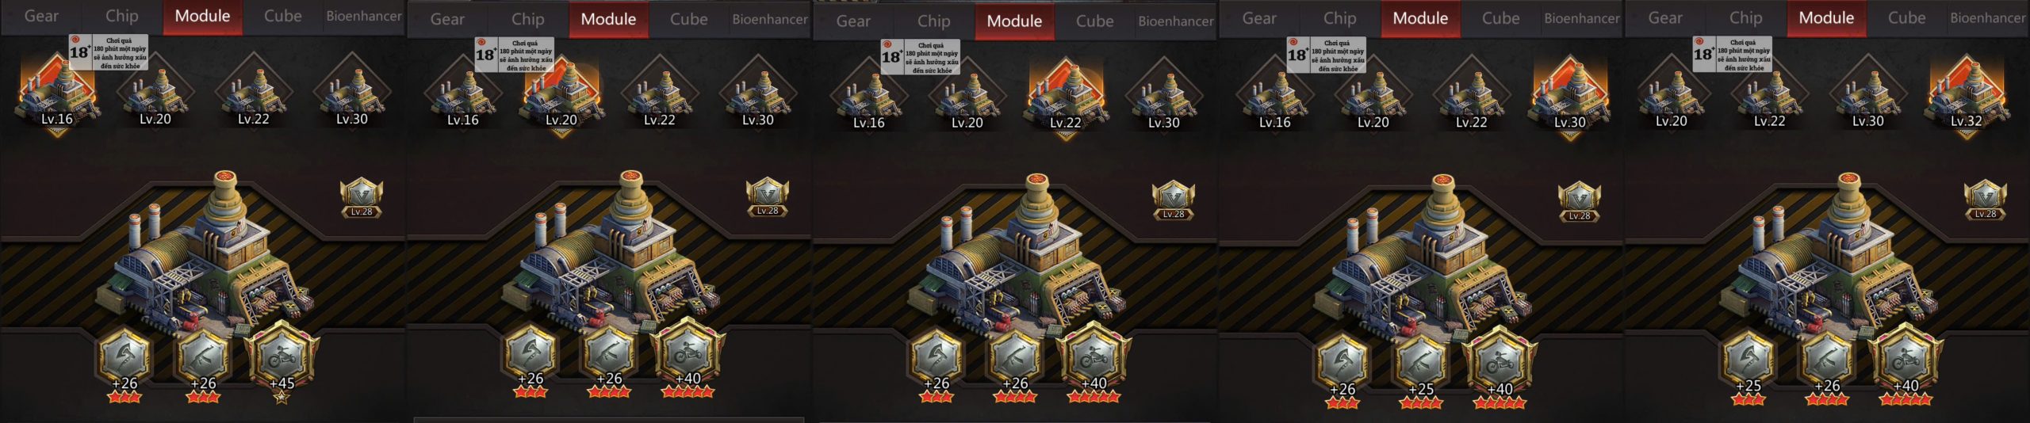The height and width of the screenshot is (423, 2030).
Task: Open Bioenhancer tab above glowing Lv.30 module
Action: (1581, 18)
